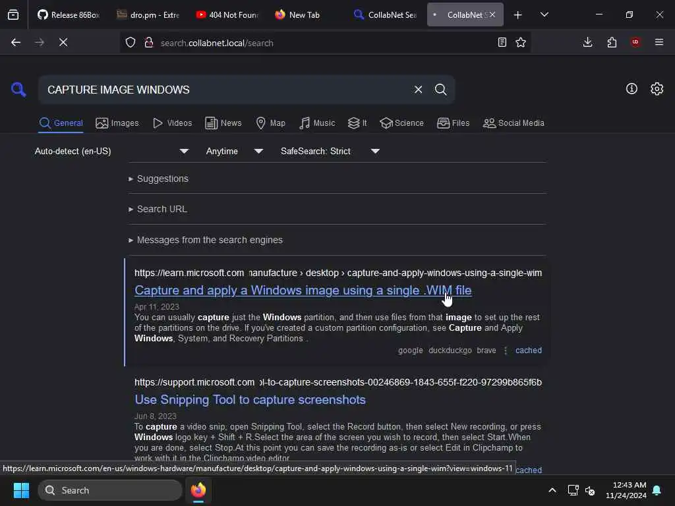Switch to the Videos category
The image size is (675, 506).
[173, 123]
